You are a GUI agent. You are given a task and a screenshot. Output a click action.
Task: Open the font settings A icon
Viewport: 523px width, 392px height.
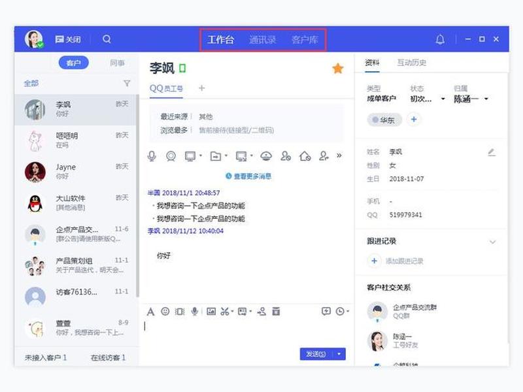pos(150,312)
